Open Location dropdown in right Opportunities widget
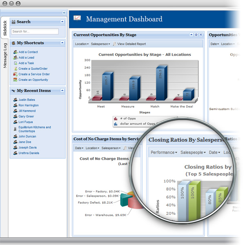 pos(228,44)
